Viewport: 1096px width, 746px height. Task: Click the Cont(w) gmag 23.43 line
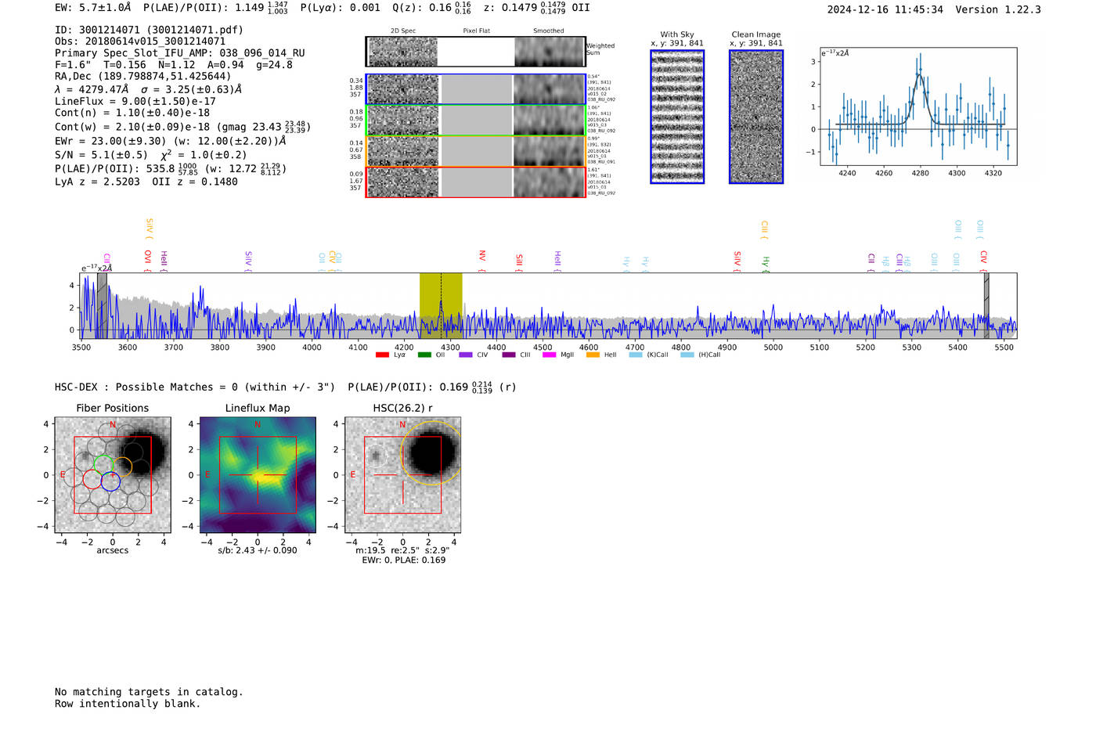(x=182, y=126)
